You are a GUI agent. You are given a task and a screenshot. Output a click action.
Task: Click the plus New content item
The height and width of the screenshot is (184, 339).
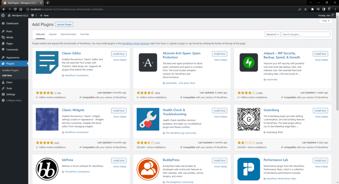[44, 15]
